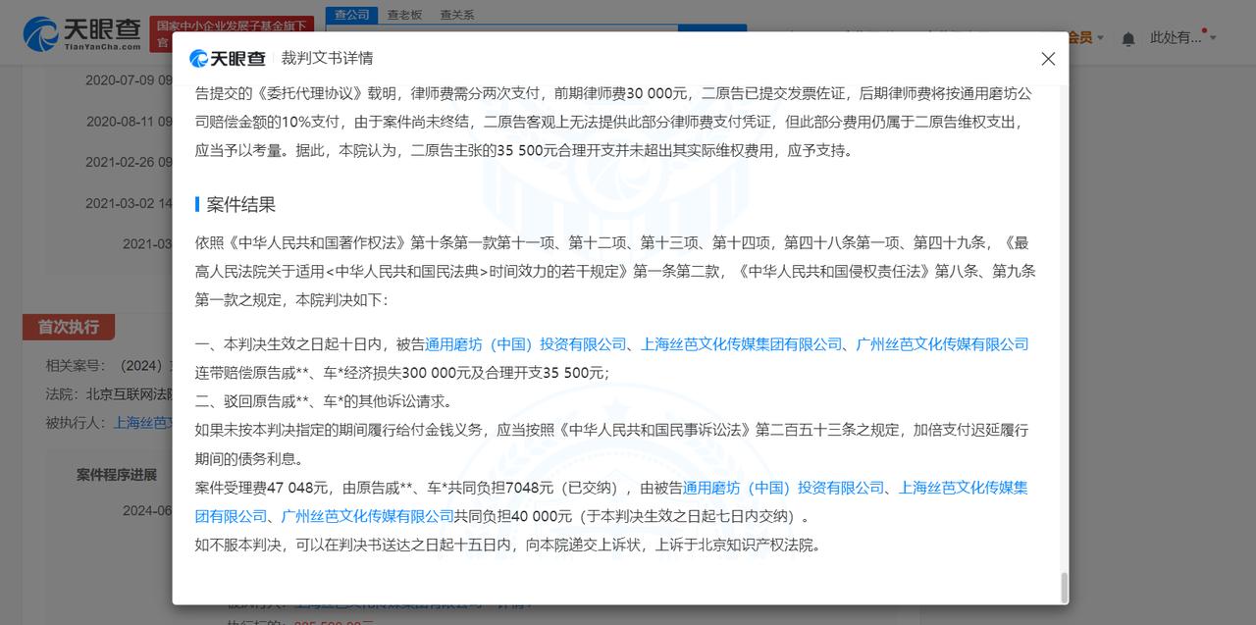Click the 会员 label in the top bar
Viewport: 1256px width, 625px height.
click(x=1079, y=38)
